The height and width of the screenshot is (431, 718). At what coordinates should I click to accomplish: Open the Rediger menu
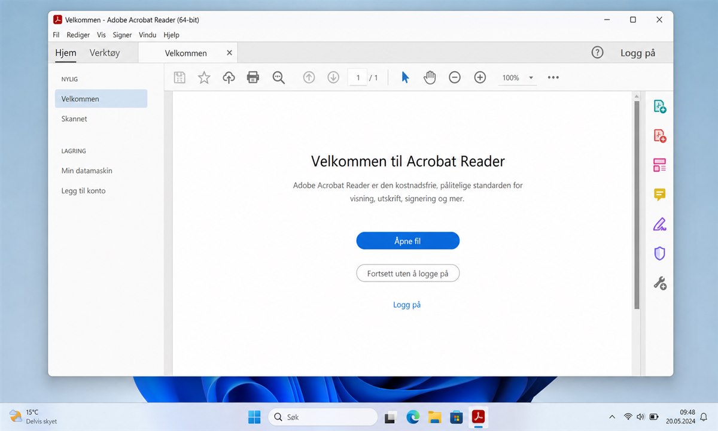pyautogui.click(x=78, y=35)
